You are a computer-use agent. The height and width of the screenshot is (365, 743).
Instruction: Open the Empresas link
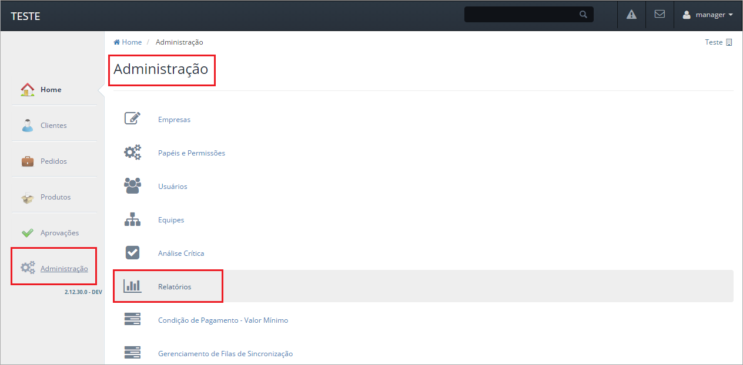(x=174, y=120)
